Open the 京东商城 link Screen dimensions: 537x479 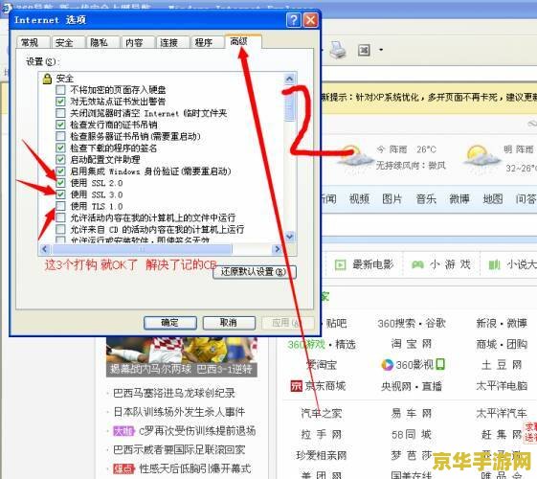[x=325, y=386]
